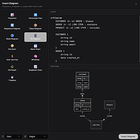Click the Class Diagram label
This screenshot has width=140, height=140.
click(35, 29)
